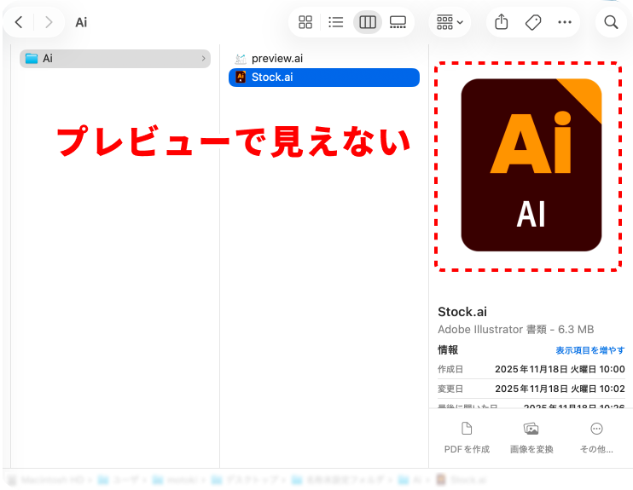Click the large Ai preview thumbnail

point(531,165)
